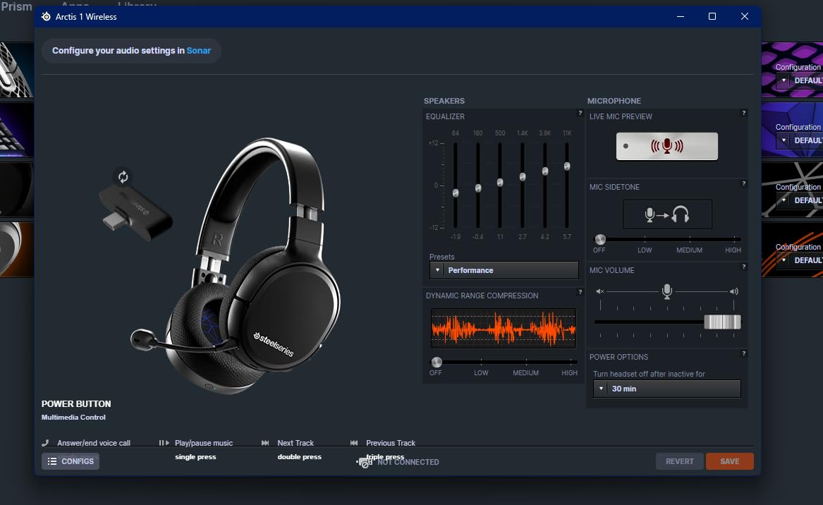Viewport: 823px width, 505px height.
Task: Click the NOT CONNECTED status text
Action: [408, 462]
